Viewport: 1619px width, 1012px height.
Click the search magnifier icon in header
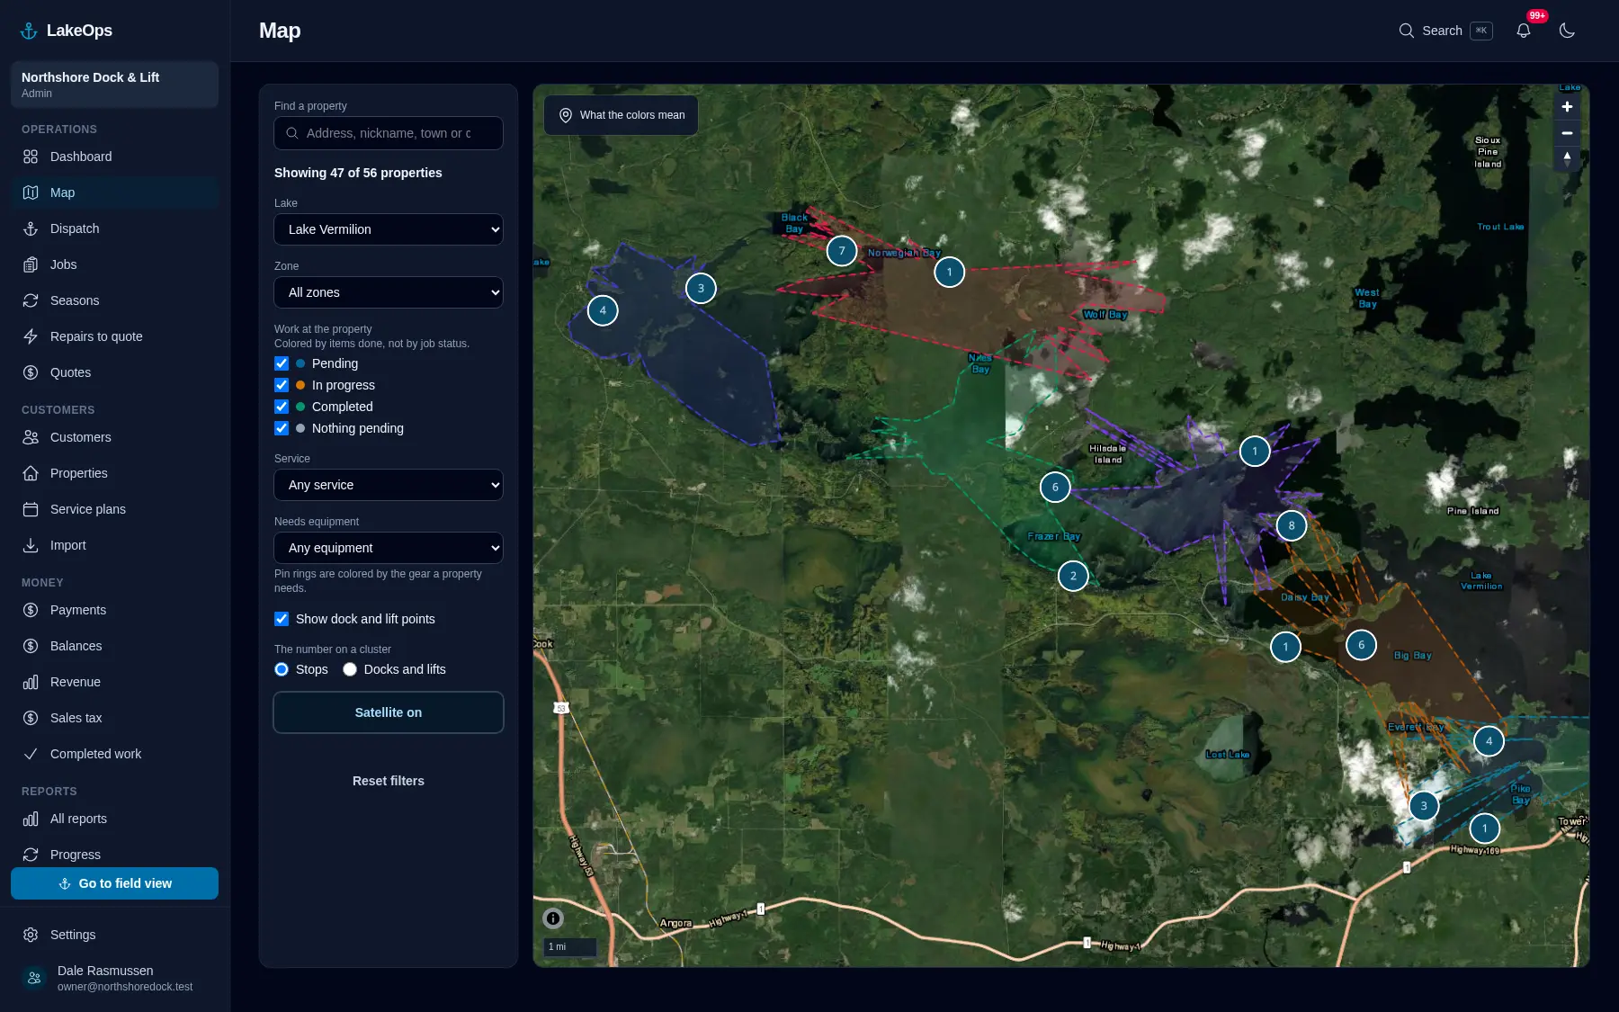tap(1407, 31)
